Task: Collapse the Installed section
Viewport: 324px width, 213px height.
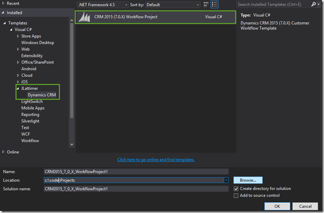Action: [3, 12]
